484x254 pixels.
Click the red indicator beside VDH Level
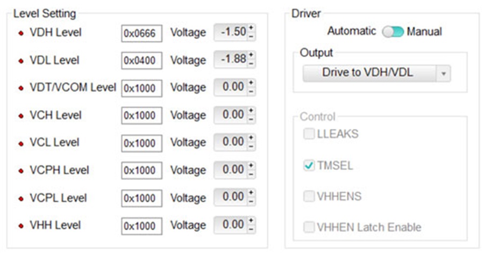(21, 33)
